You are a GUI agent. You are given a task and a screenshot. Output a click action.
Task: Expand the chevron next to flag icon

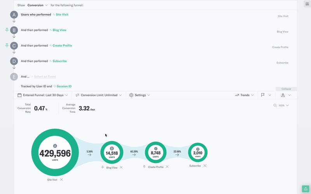point(270,95)
